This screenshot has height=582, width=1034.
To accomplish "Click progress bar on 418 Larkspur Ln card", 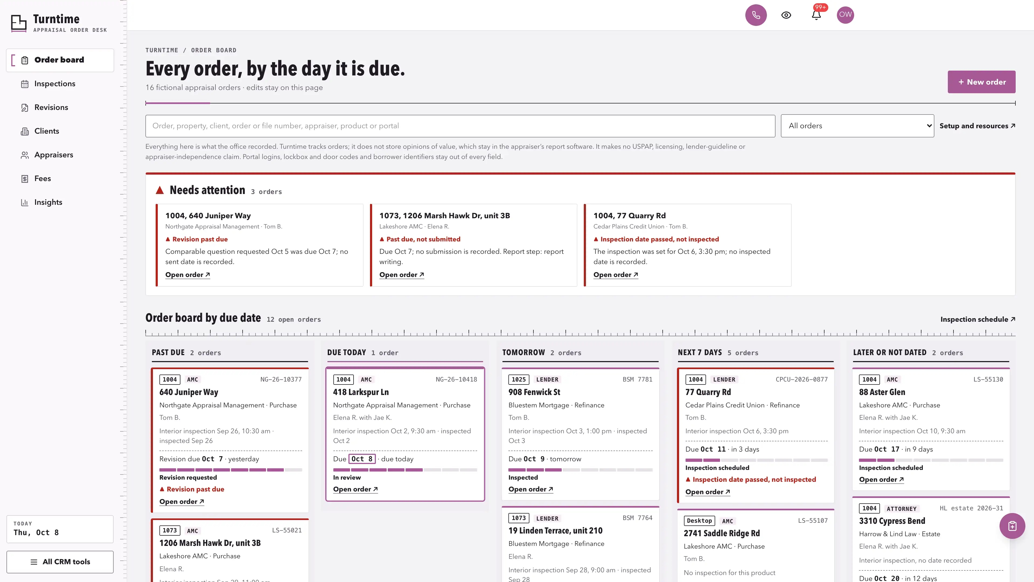I will (x=405, y=470).
